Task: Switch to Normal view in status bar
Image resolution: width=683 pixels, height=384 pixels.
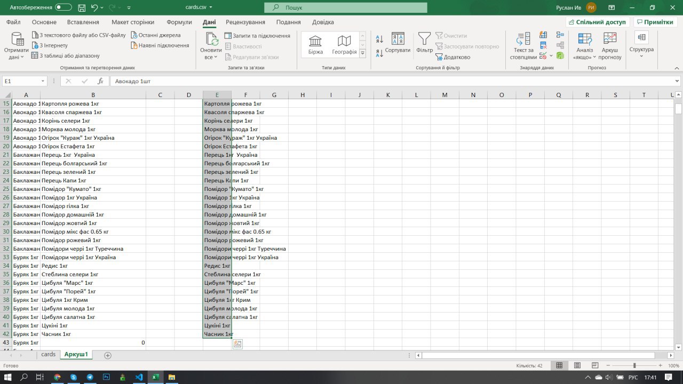Action: [559, 365]
